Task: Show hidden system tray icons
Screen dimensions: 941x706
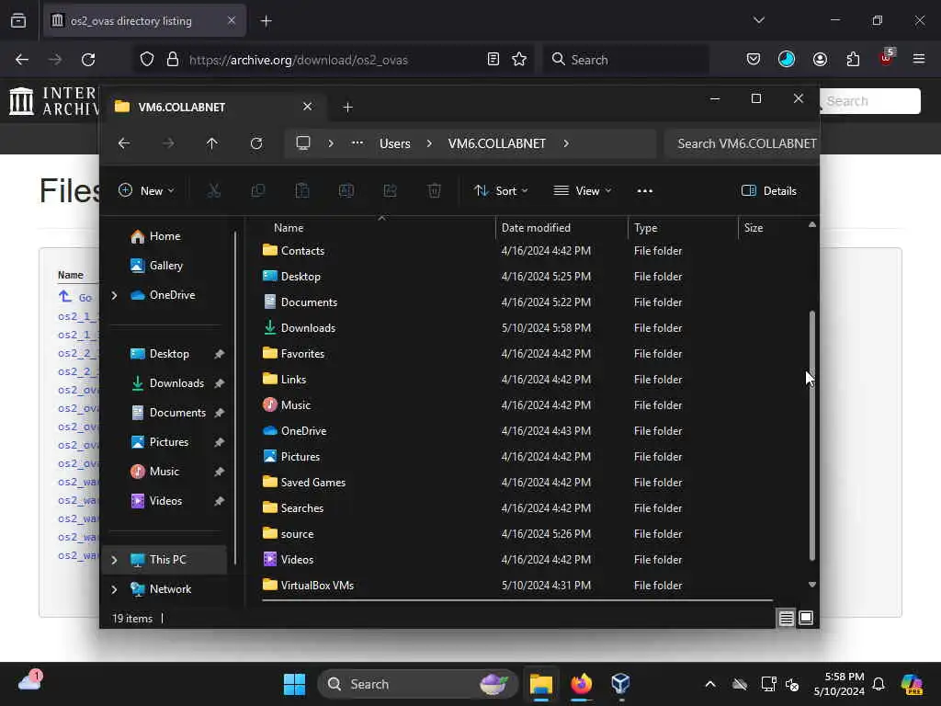Action: tap(710, 684)
